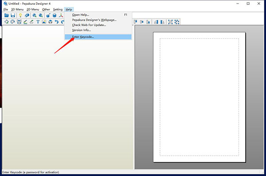This screenshot has width=266, height=176.
Task: Click the scattered dots toolbar icon
Action: point(177,22)
